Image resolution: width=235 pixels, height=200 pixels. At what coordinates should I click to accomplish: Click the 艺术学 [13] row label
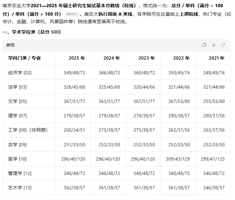20,188
